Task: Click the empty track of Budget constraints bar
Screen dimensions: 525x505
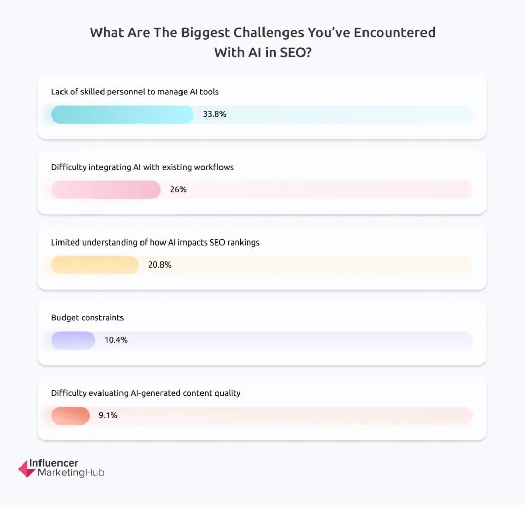Action: click(308, 340)
